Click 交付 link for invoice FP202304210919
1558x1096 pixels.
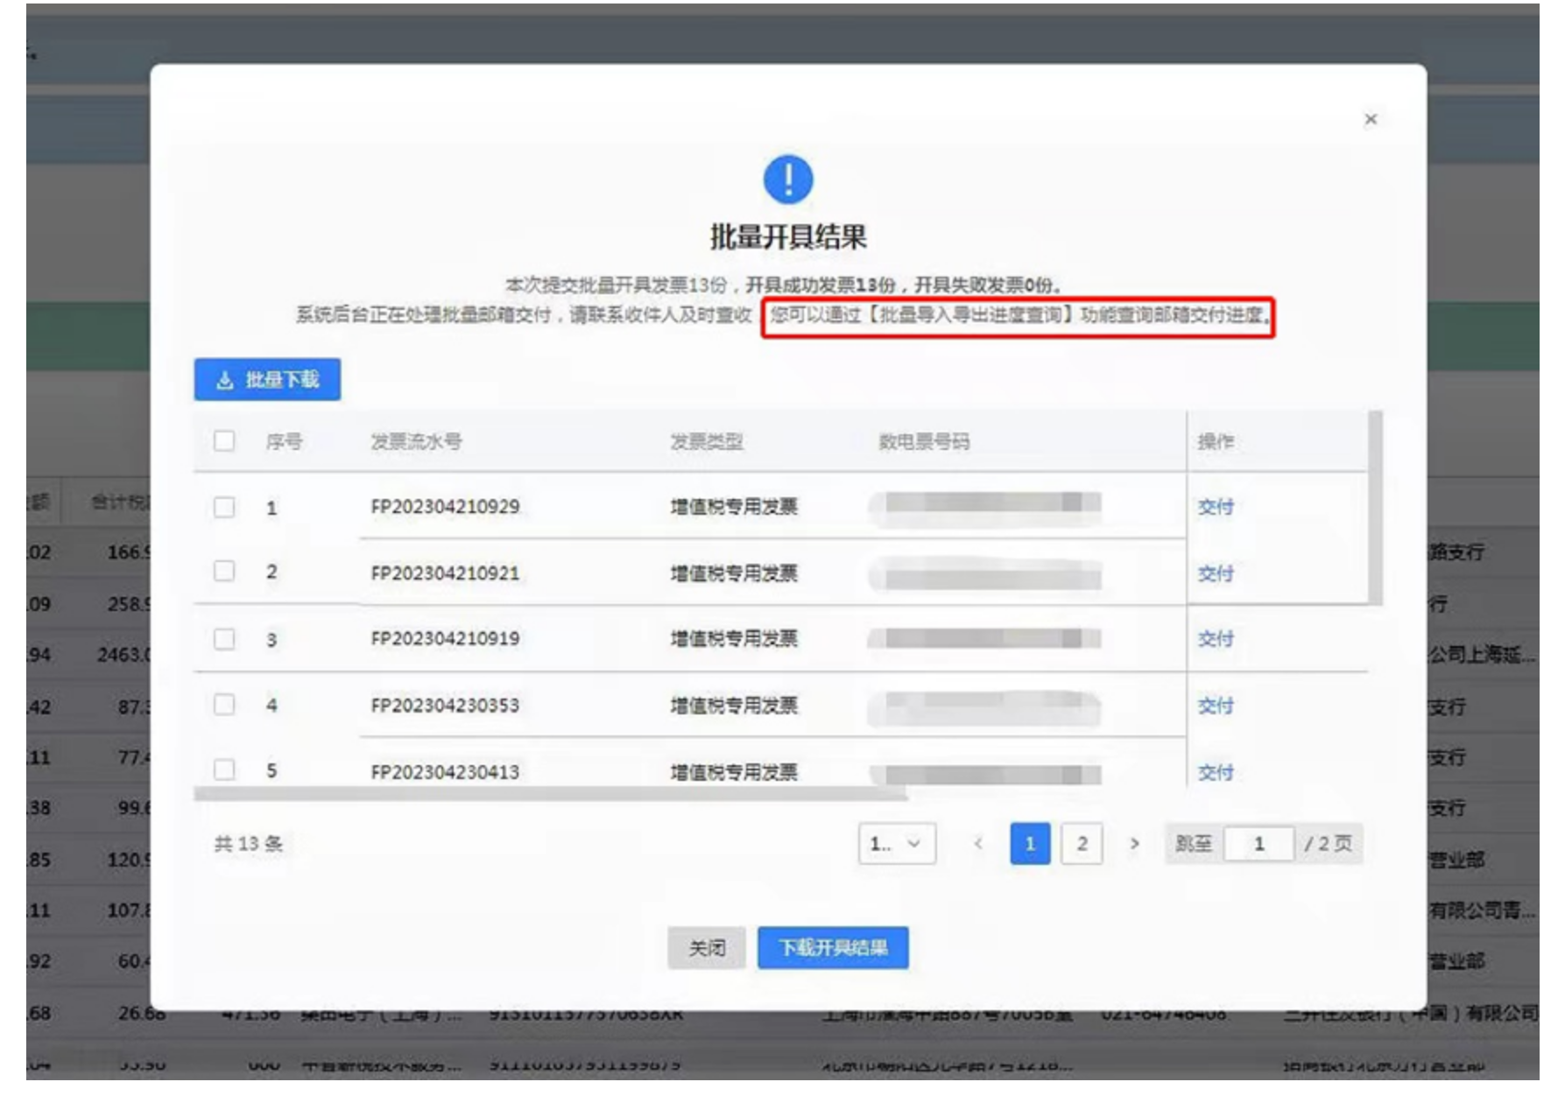1216,639
